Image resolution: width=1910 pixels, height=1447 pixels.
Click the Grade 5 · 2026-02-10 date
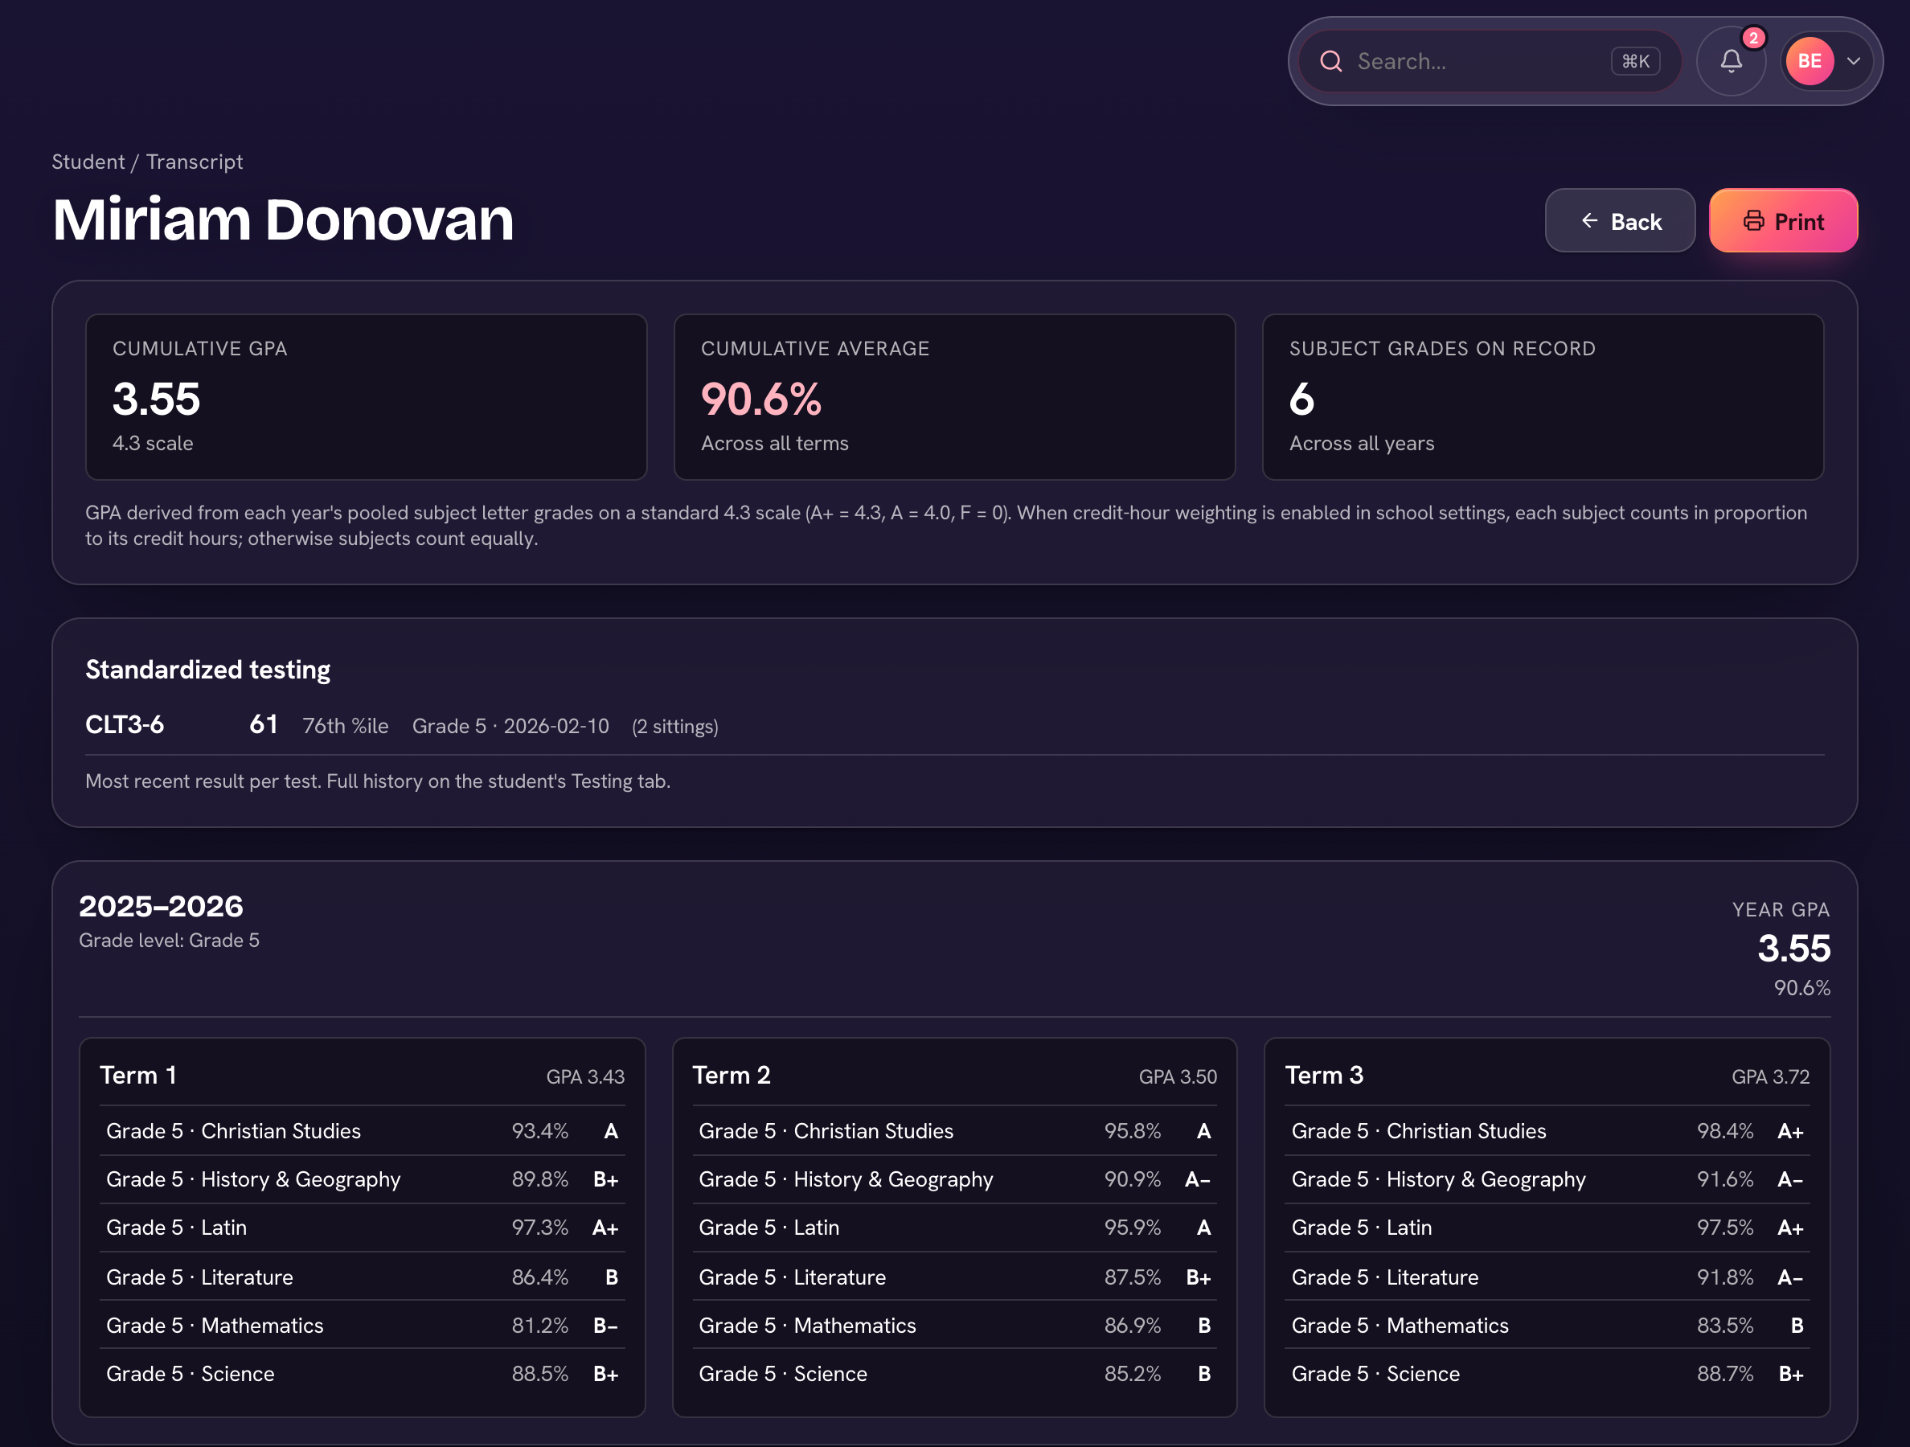[x=510, y=726]
